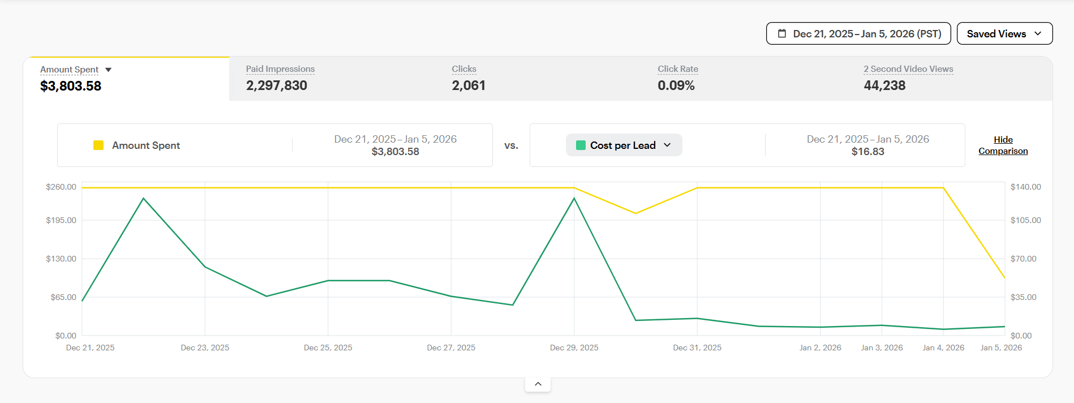Click the Dec 21, 2025 x-axis label
This screenshot has height=403, width=1074.
91,348
